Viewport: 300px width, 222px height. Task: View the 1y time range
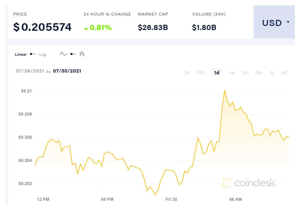[x=272, y=73]
